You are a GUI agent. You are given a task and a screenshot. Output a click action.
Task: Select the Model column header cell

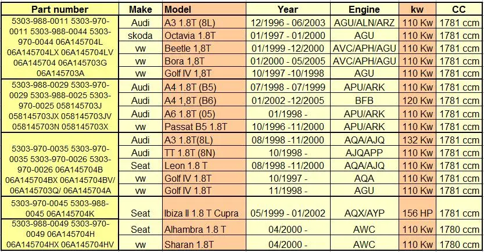point(204,9)
